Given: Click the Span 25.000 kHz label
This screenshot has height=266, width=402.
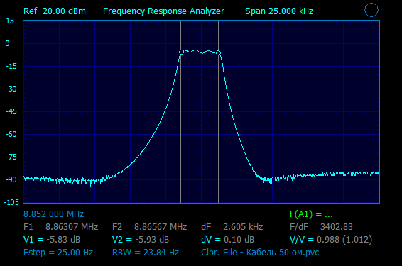Looking at the screenshot, I should coord(279,11).
